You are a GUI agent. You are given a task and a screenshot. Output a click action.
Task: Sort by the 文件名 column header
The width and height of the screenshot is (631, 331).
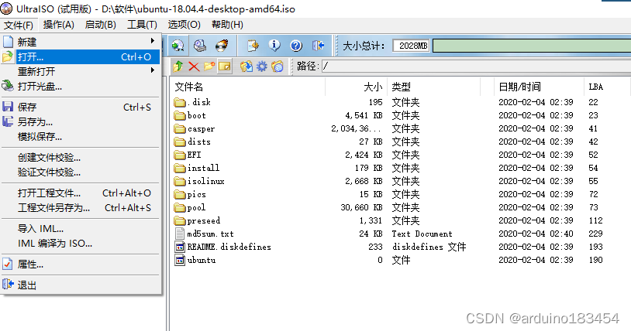(248, 87)
